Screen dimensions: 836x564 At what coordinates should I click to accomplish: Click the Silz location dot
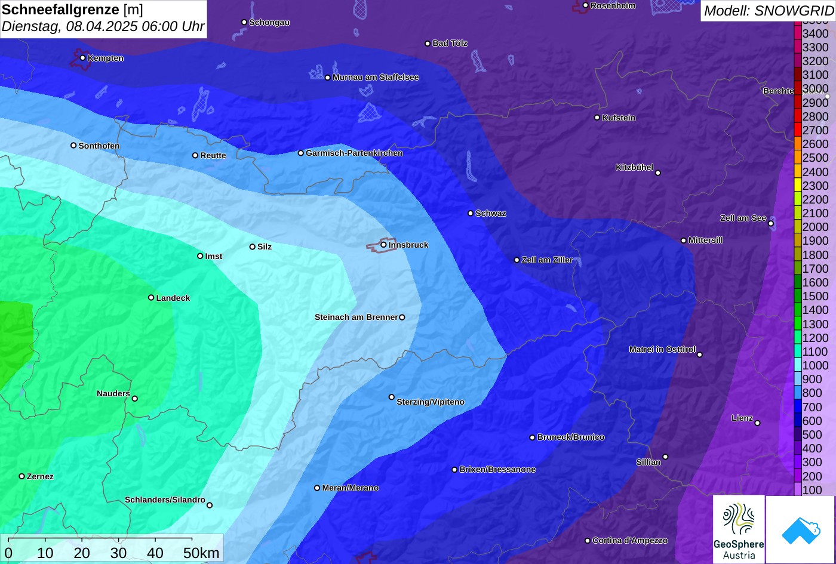coord(253,246)
